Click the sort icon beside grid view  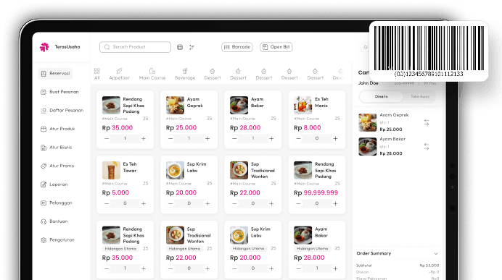[x=192, y=47]
